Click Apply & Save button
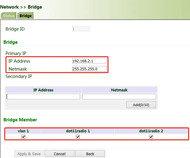 29,154
